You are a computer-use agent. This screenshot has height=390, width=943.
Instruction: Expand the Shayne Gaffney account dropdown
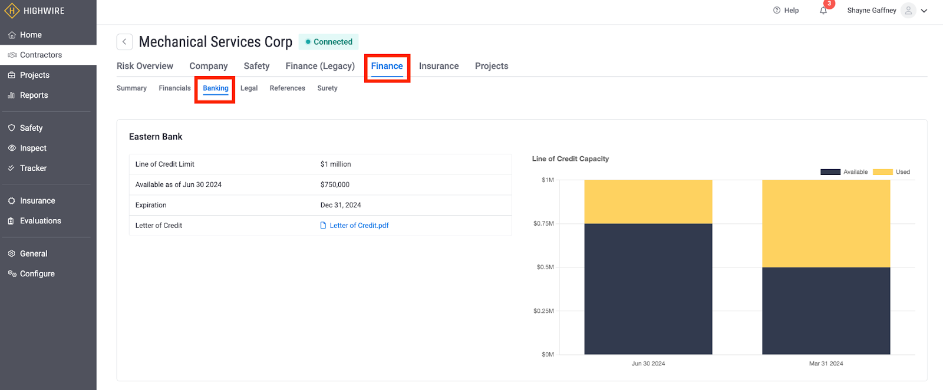(x=924, y=11)
